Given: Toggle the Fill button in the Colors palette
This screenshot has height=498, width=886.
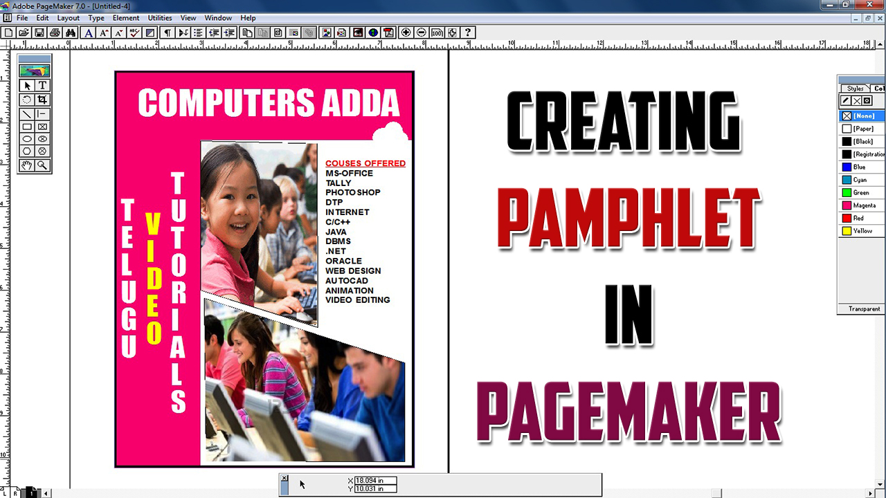Looking at the screenshot, I should tap(857, 100).
